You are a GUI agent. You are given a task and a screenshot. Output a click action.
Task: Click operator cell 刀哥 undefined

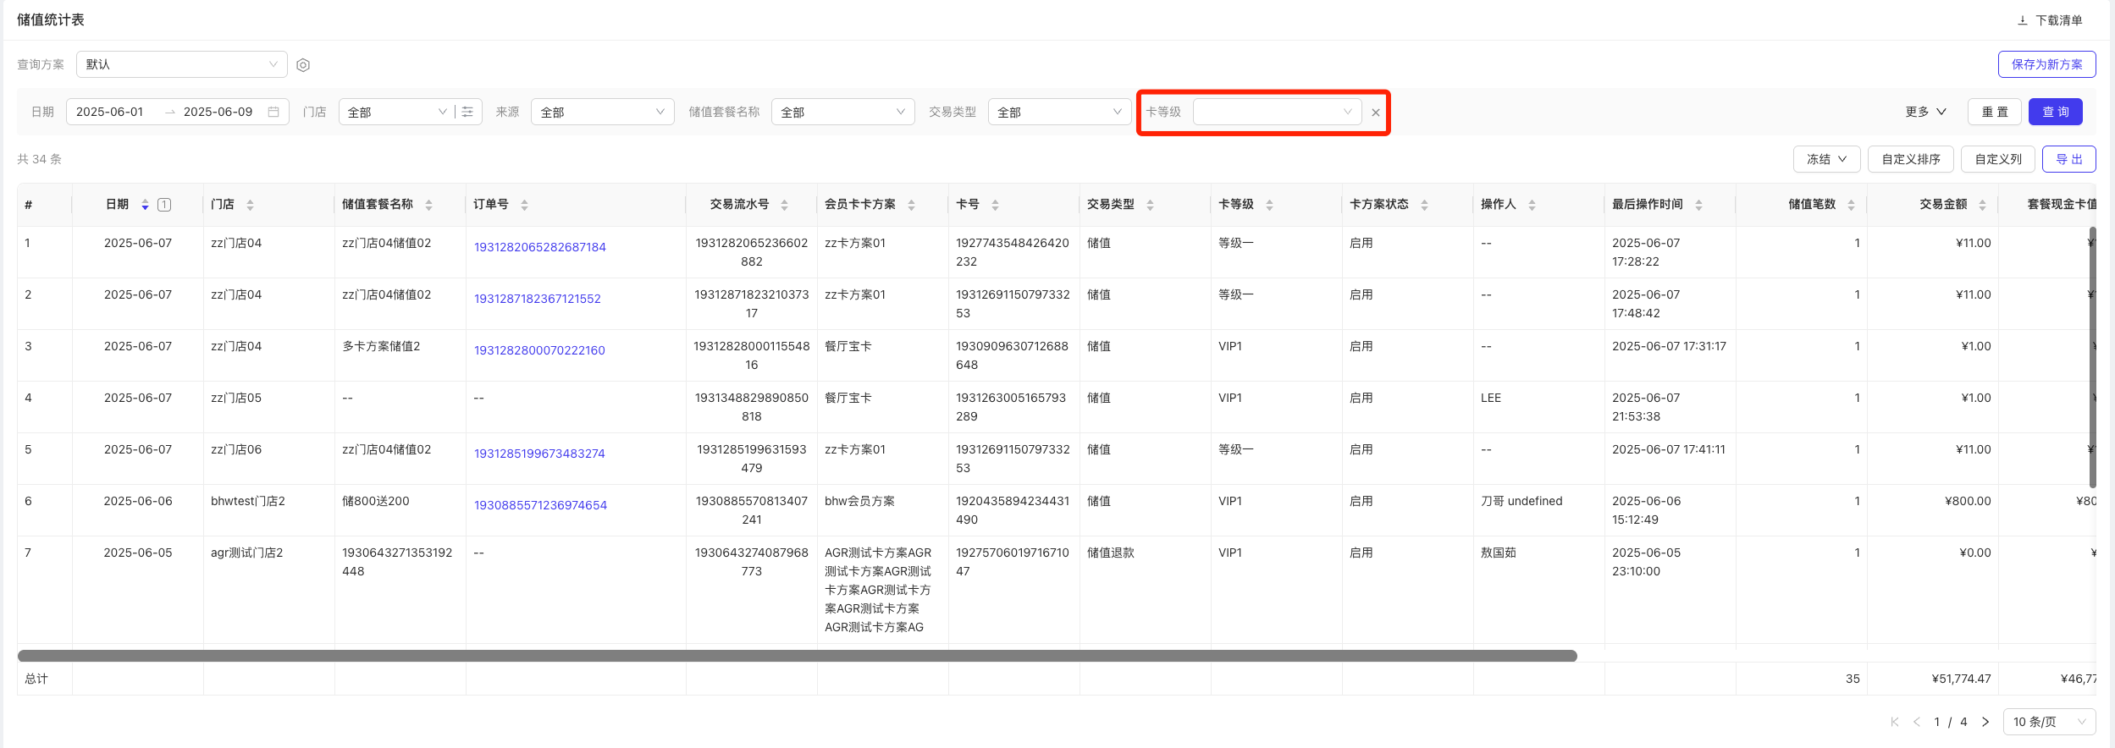1521,501
